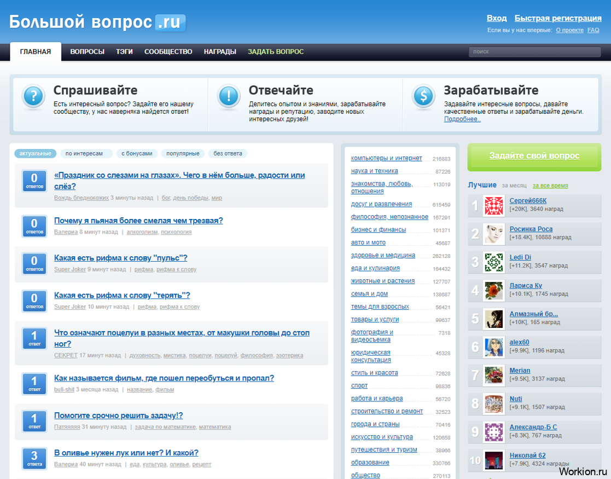
Task: Open the НАГРАДЫ menu item
Action: pos(220,51)
